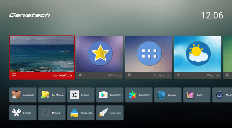The height and width of the screenshot is (128, 232).
Task: Select the Weather sun and cloud icon
Action: click(198, 53)
